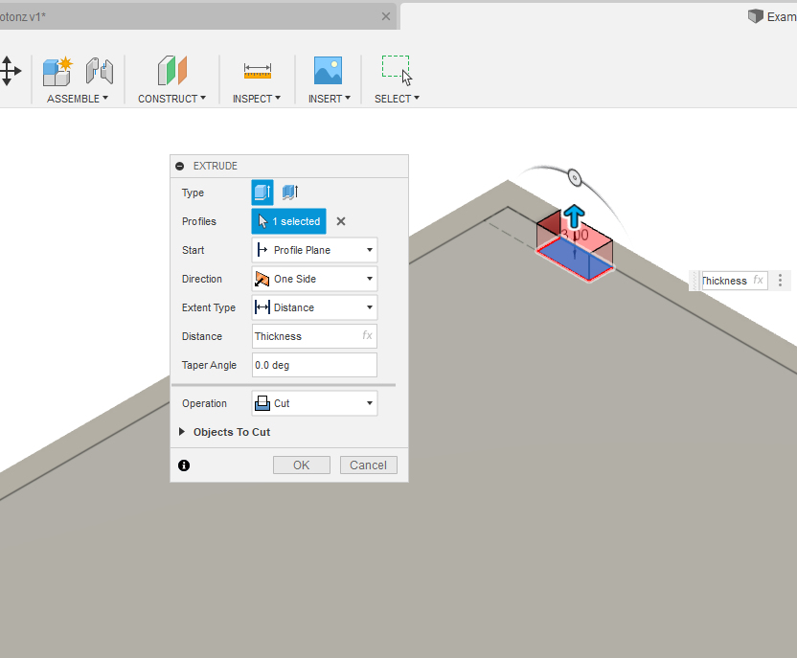797x658 pixels.
Task: Open the Operation 'Cut' dropdown
Action: [x=314, y=403]
